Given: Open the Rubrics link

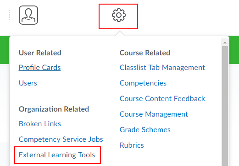Looking at the screenshot, I should pyautogui.click(x=132, y=145).
